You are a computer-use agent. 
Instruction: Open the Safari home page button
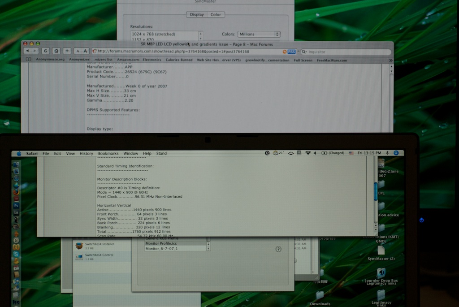point(56,51)
